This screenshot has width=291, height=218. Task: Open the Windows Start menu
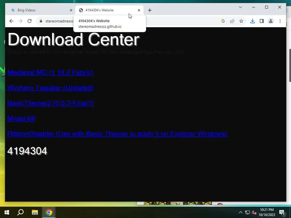click(7, 212)
